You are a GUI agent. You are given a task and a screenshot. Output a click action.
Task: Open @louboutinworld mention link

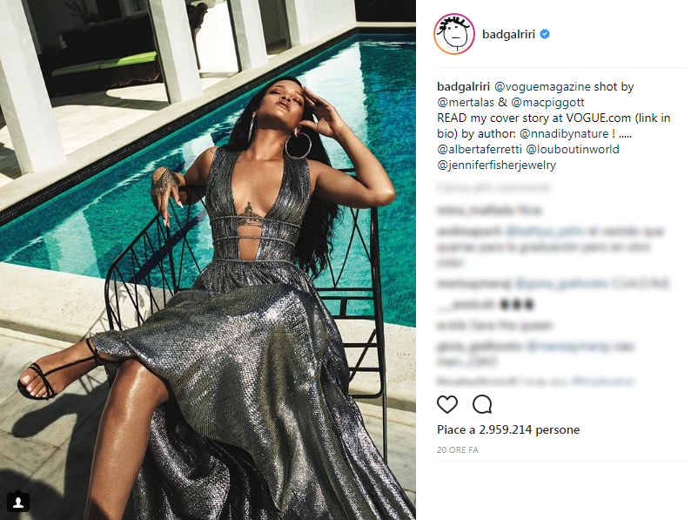click(x=573, y=149)
